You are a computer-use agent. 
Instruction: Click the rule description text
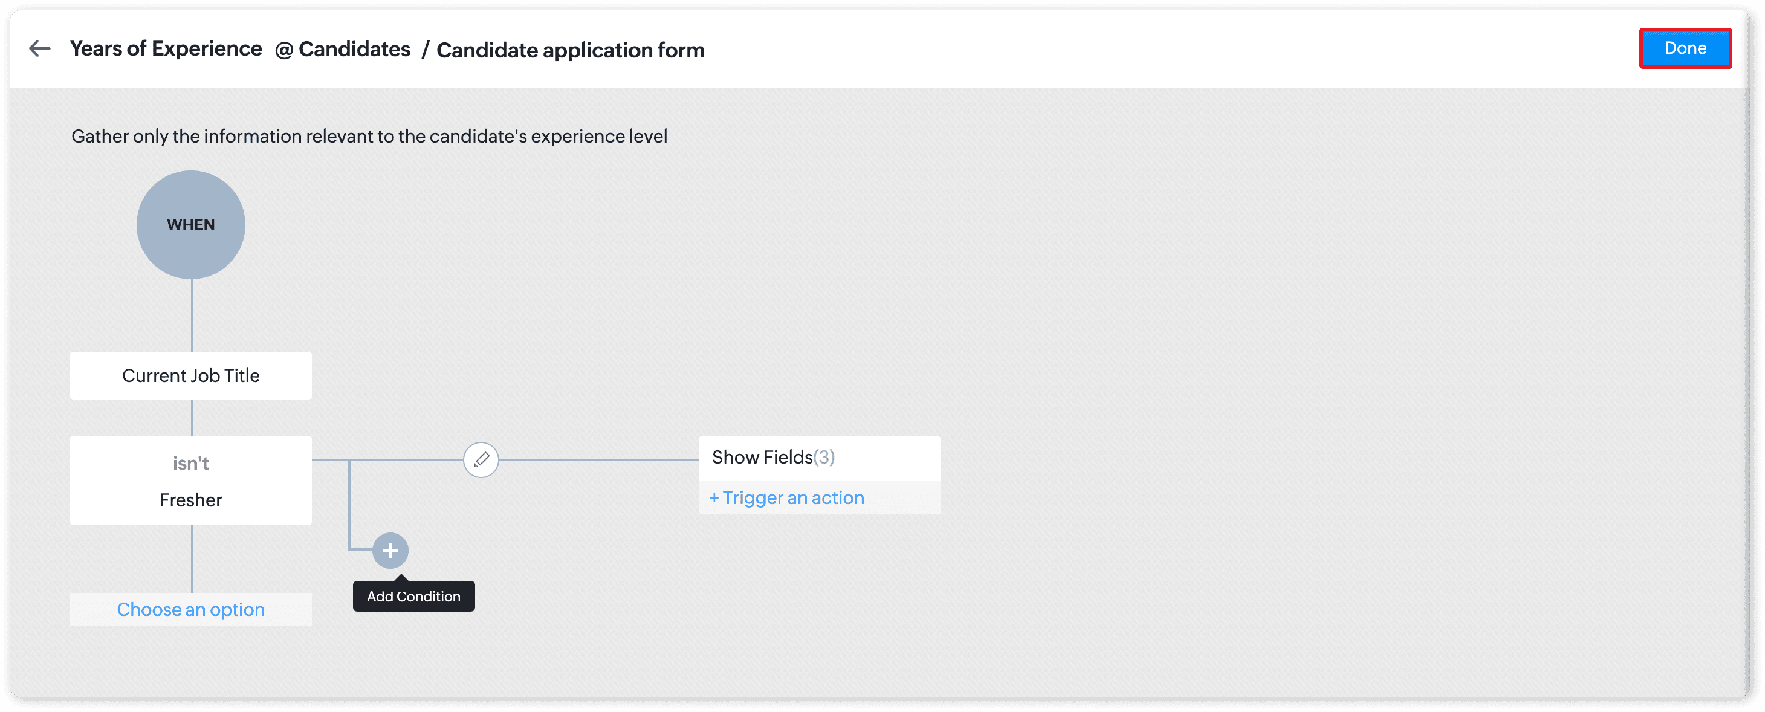[369, 137]
